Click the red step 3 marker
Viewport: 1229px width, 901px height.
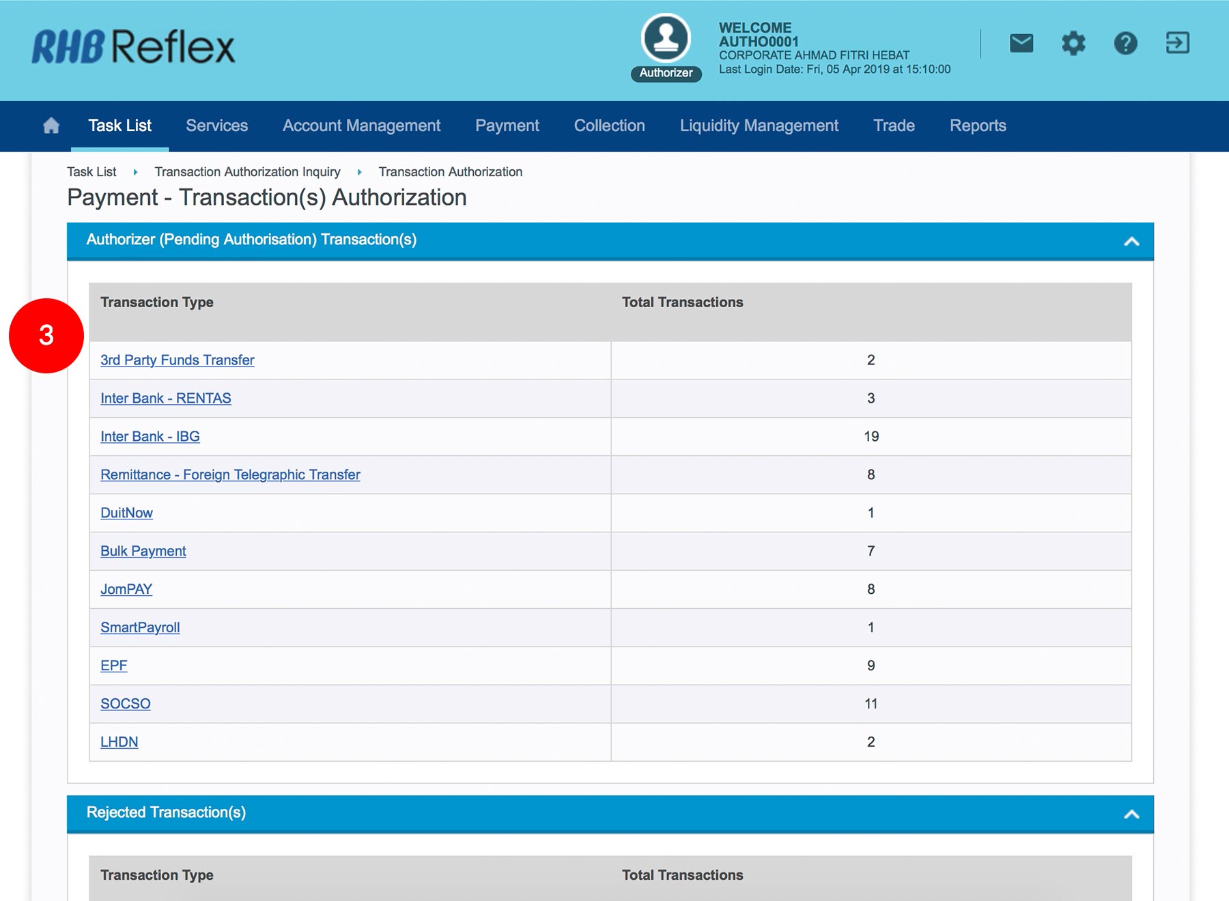point(46,335)
